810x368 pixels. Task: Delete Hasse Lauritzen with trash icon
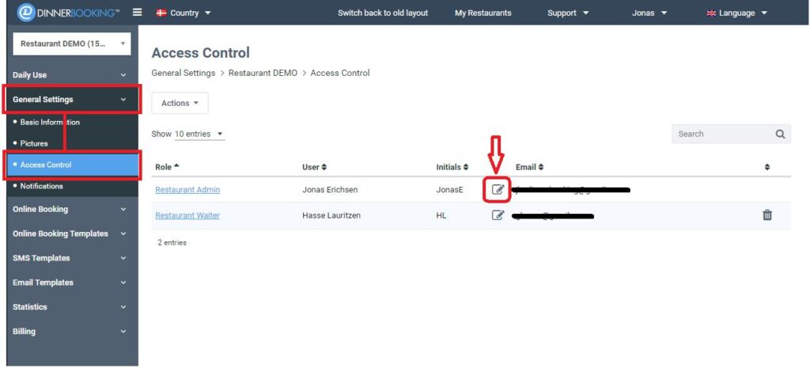[x=767, y=215]
